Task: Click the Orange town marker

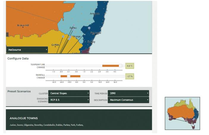Action: 77,38
